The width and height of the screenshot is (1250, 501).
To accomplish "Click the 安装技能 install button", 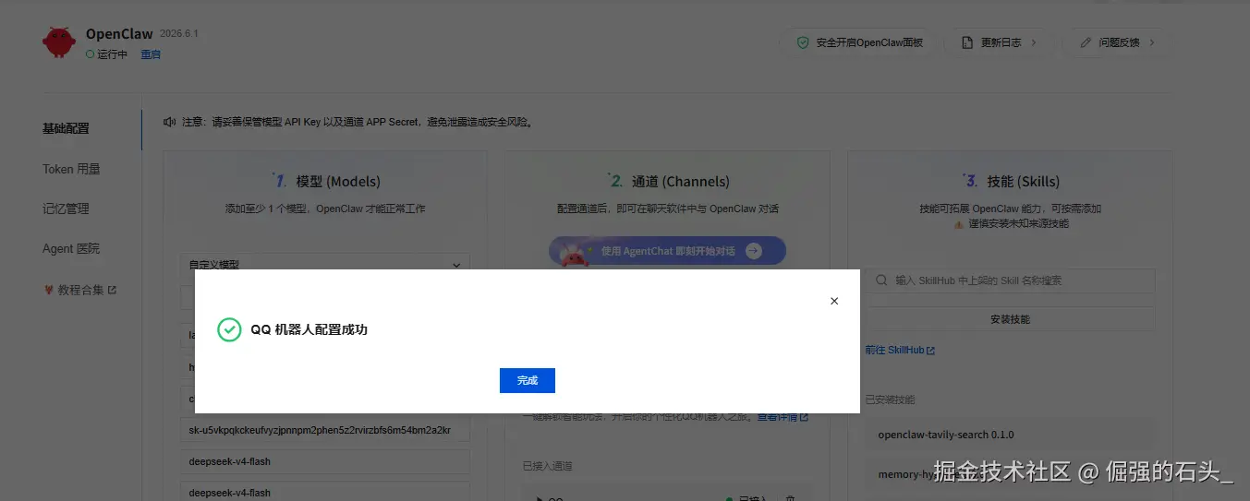I will pos(1010,319).
